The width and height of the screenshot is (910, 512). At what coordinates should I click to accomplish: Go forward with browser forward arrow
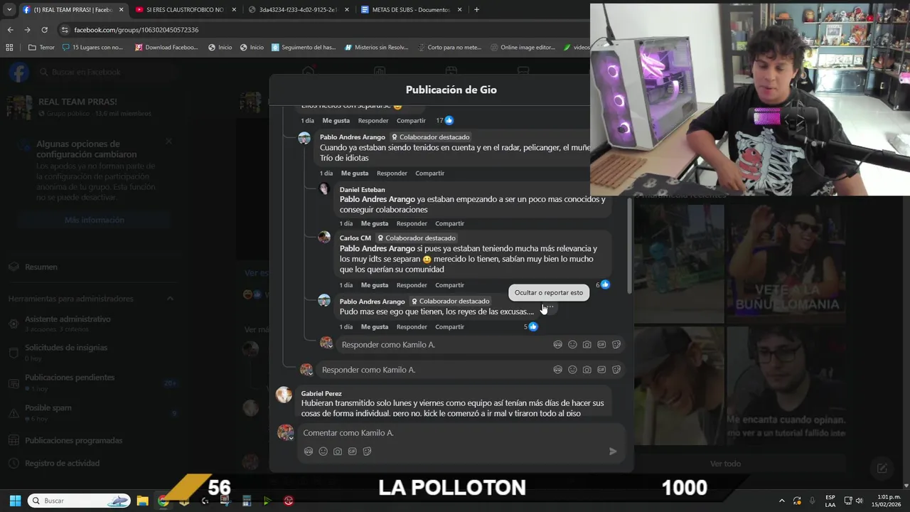tap(27, 30)
